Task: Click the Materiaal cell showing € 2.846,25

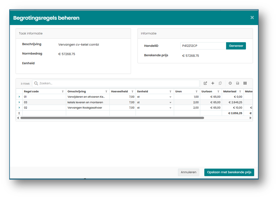Action: pyautogui.click(x=233, y=102)
